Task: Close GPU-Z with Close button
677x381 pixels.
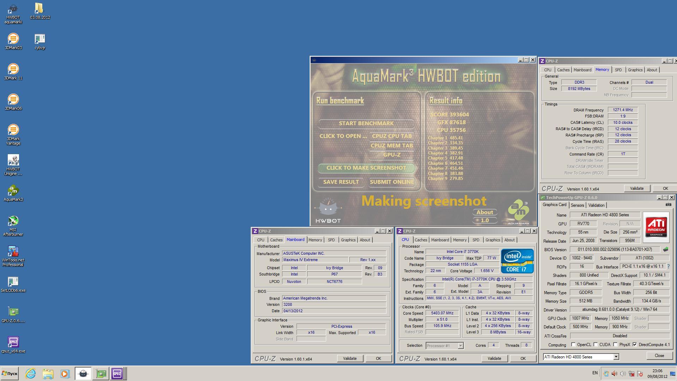Action: pos(659,356)
